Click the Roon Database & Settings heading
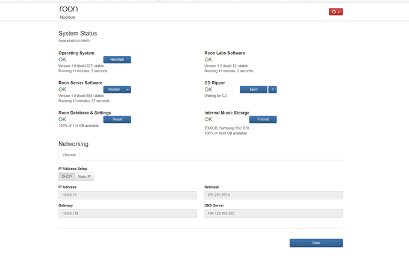 click(x=84, y=113)
